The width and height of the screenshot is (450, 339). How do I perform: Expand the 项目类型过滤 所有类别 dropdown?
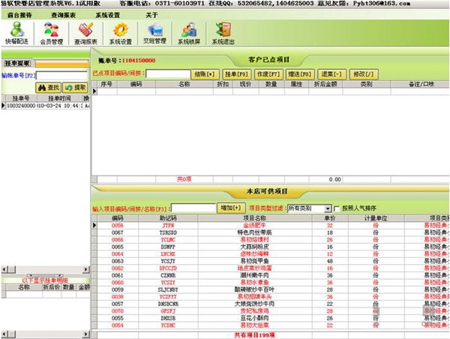point(328,208)
